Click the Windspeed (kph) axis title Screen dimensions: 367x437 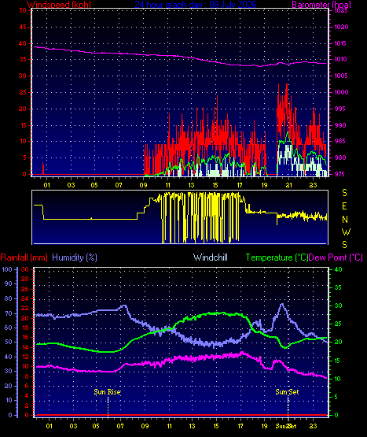(x=59, y=4)
